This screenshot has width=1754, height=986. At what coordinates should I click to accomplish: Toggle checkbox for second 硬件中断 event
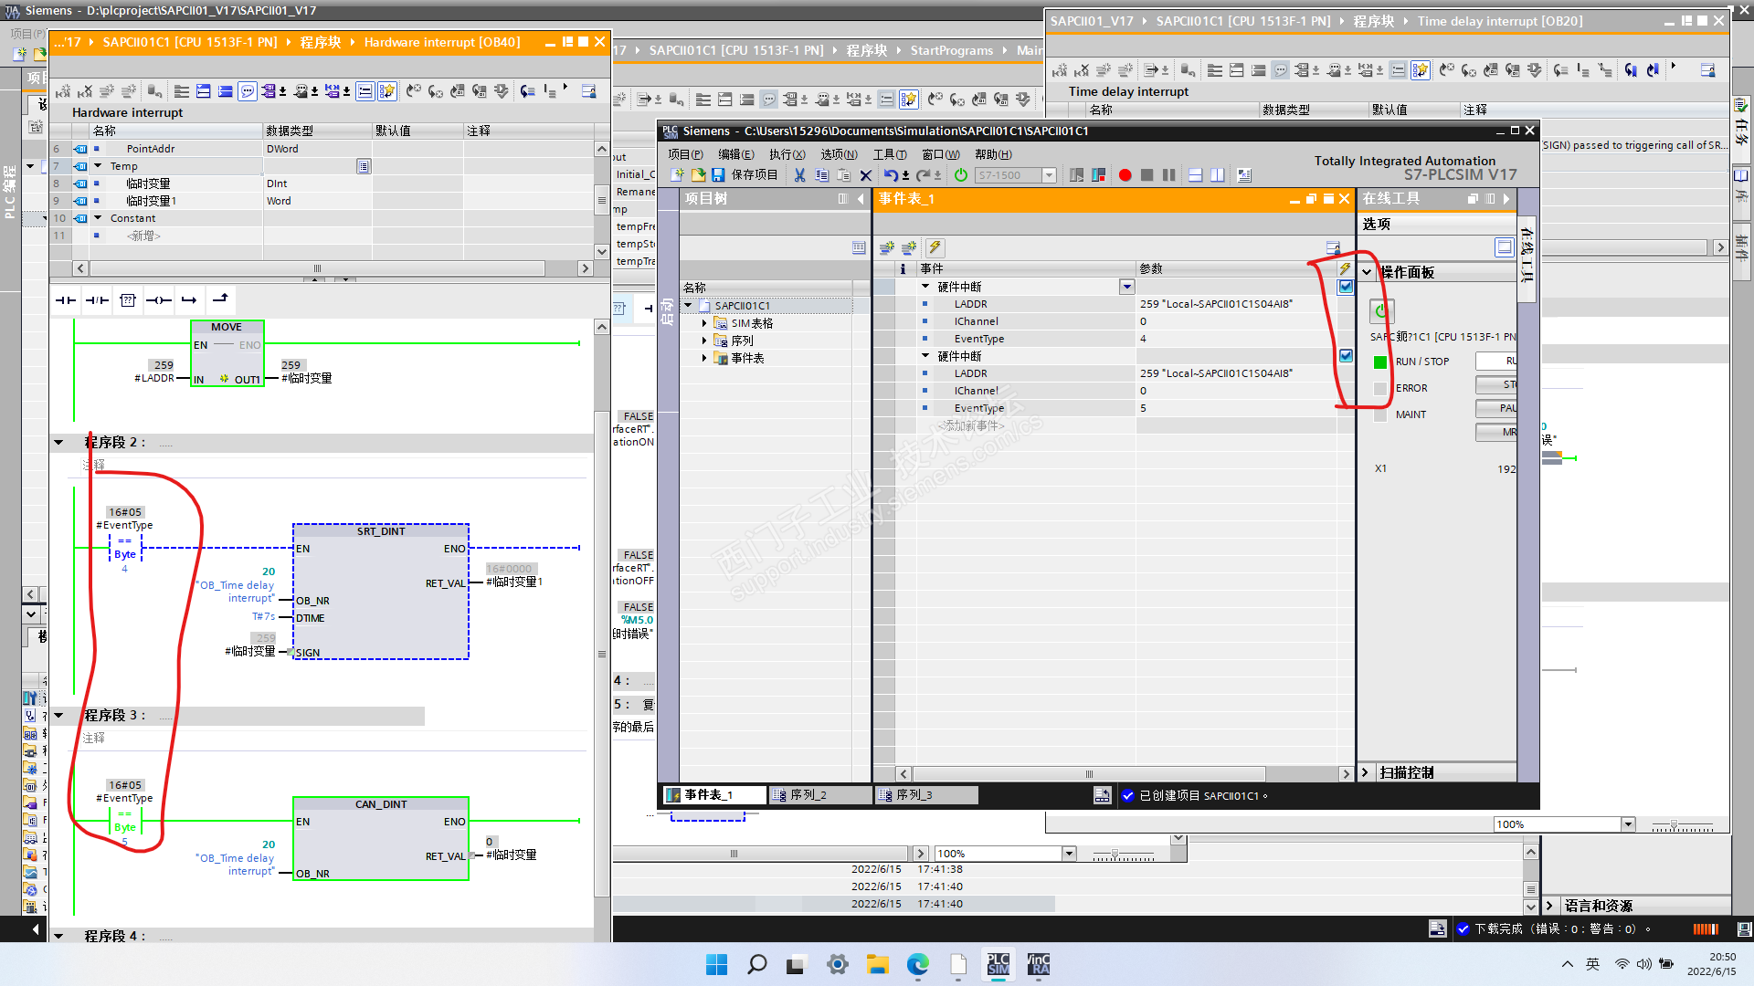click(1346, 356)
